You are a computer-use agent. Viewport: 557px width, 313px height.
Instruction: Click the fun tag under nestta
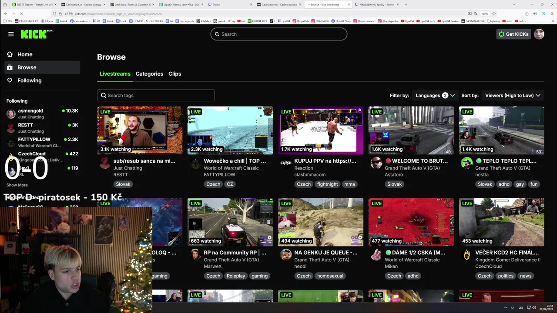(x=534, y=184)
